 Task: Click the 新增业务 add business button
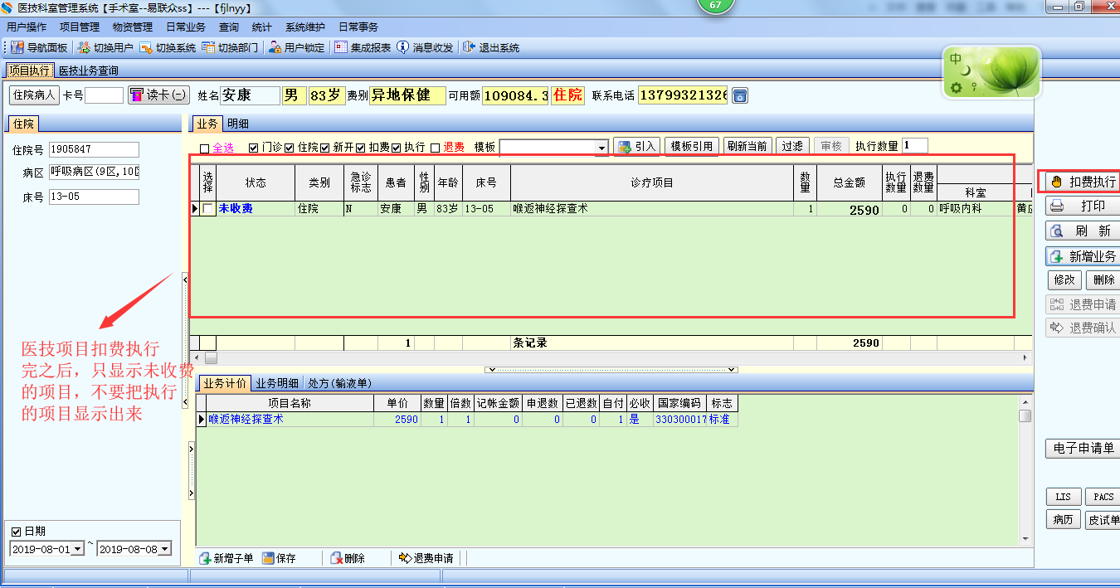click(1082, 256)
